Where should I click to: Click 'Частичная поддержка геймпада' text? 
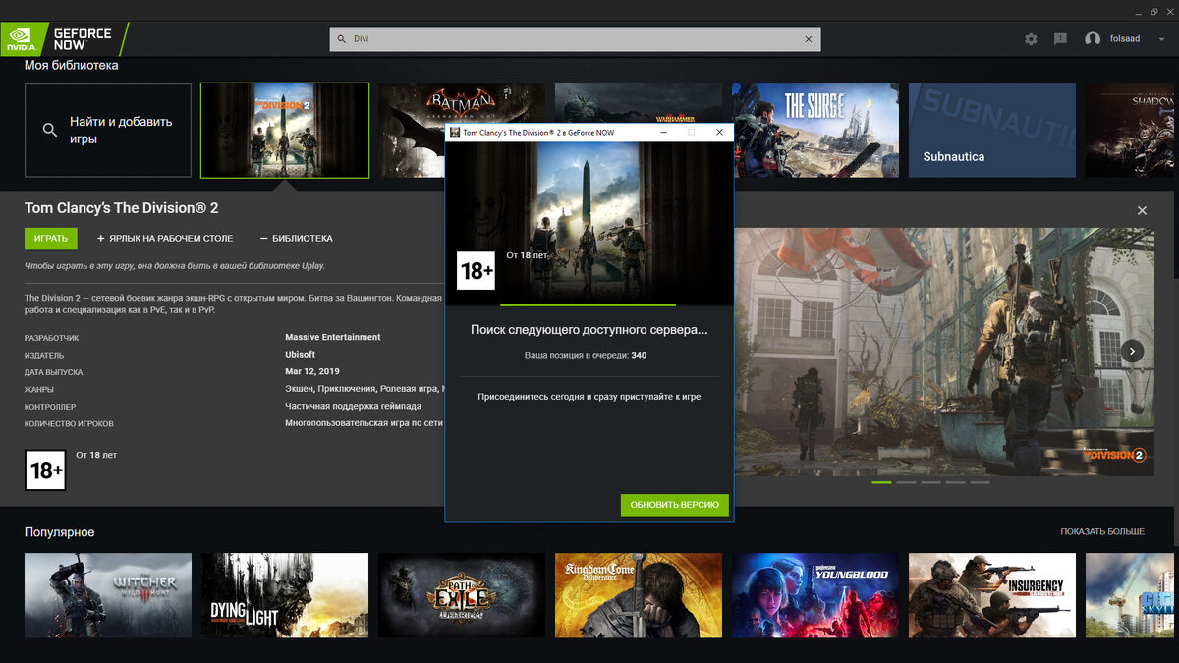pos(354,407)
